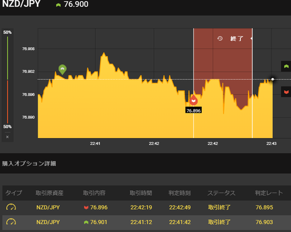This screenshot has height=232, width=291.
Task: Close the 50% sentiment gauge with X
Action: pos(7,137)
